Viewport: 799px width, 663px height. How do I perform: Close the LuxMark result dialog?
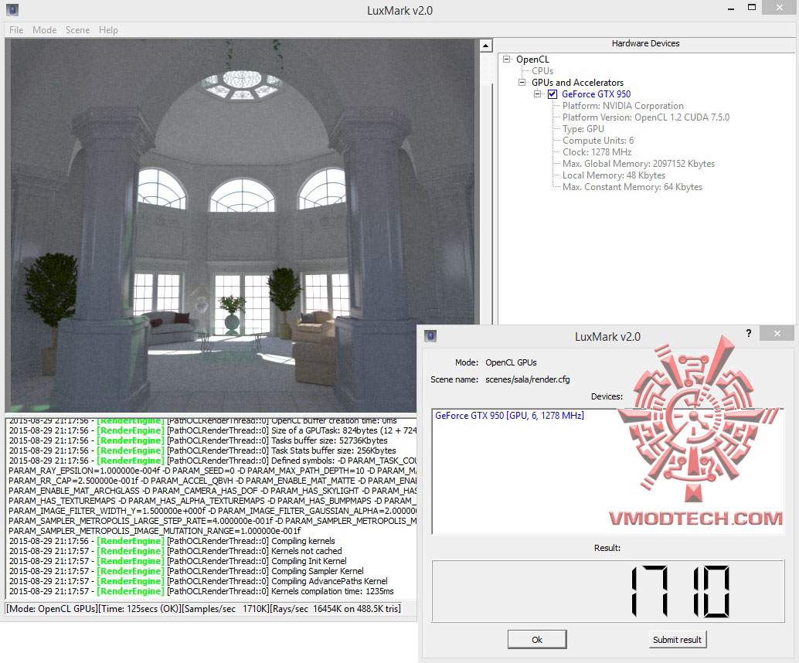point(777,333)
